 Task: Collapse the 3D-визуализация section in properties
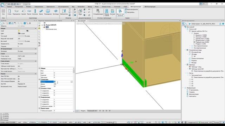[36, 49]
